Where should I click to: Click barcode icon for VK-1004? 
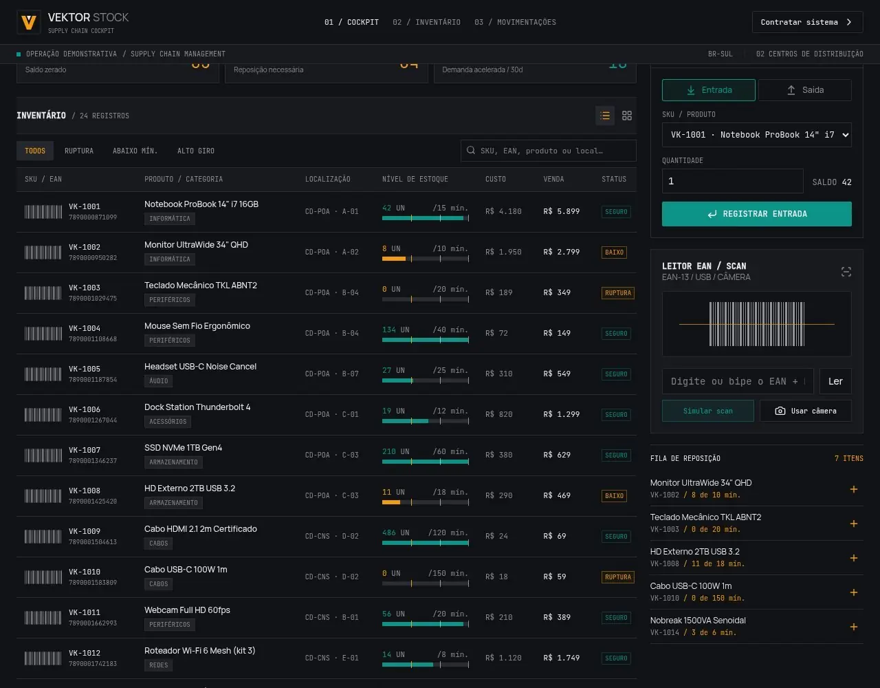click(x=43, y=334)
